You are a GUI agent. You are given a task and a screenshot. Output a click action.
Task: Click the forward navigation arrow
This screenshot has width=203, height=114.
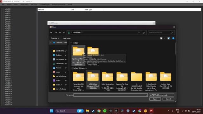point(56,33)
